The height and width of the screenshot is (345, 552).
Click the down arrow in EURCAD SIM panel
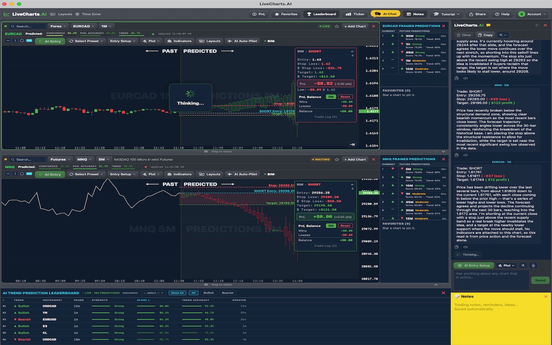click(352, 55)
